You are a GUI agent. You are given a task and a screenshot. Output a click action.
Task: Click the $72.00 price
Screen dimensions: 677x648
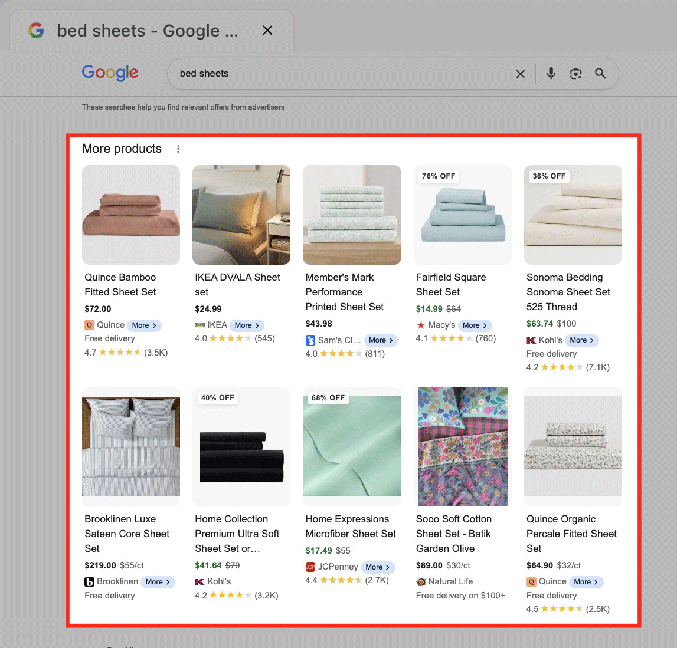(x=97, y=309)
